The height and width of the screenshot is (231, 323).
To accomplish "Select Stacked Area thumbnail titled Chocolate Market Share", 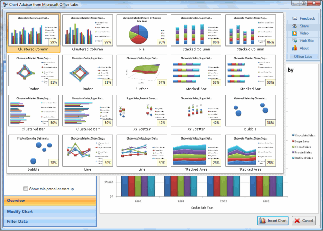I will coord(250,151).
